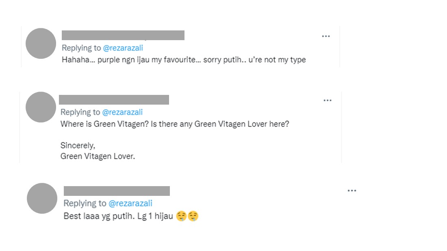Open @rezarazali link in the Best laaa tweet
The height and width of the screenshot is (251, 447).
[130, 204]
